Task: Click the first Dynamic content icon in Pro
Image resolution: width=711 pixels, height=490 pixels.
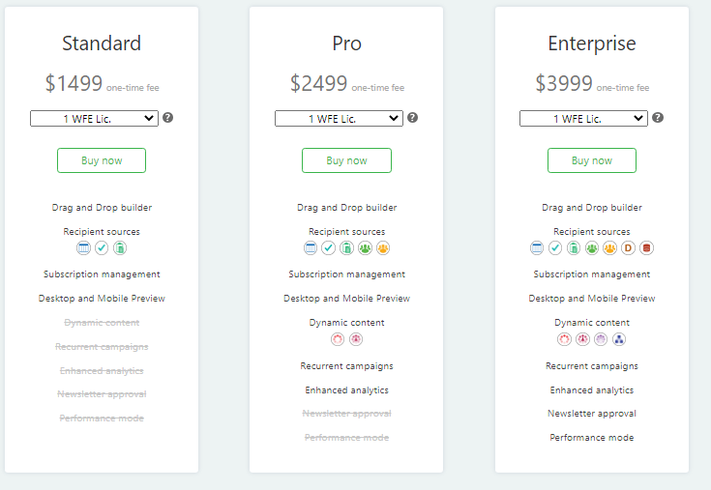Action: point(338,339)
